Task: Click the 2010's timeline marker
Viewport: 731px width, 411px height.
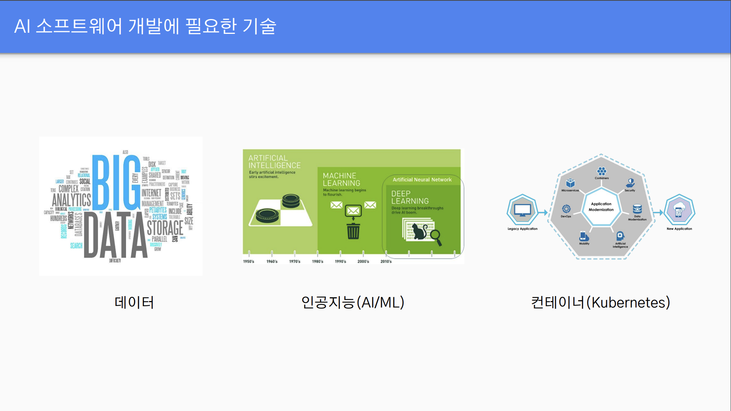Action: pos(386,261)
